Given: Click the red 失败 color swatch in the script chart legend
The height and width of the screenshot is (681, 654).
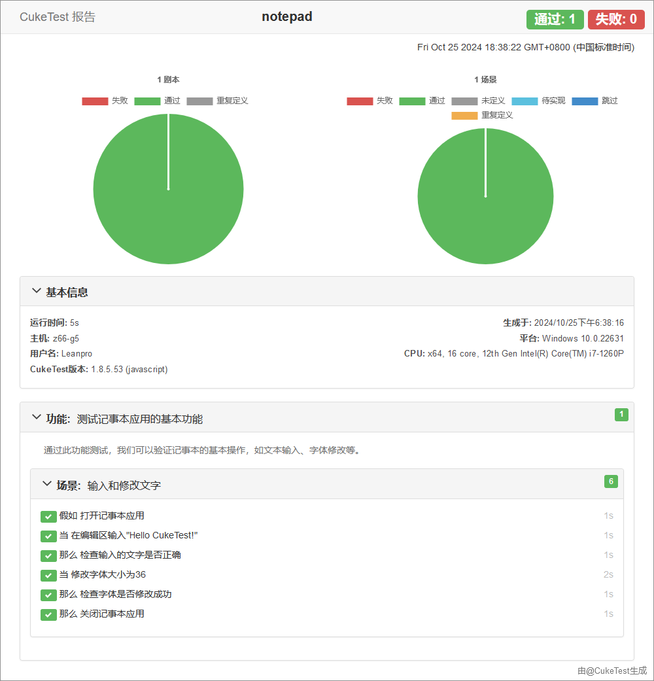Looking at the screenshot, I should click(95, 100).
